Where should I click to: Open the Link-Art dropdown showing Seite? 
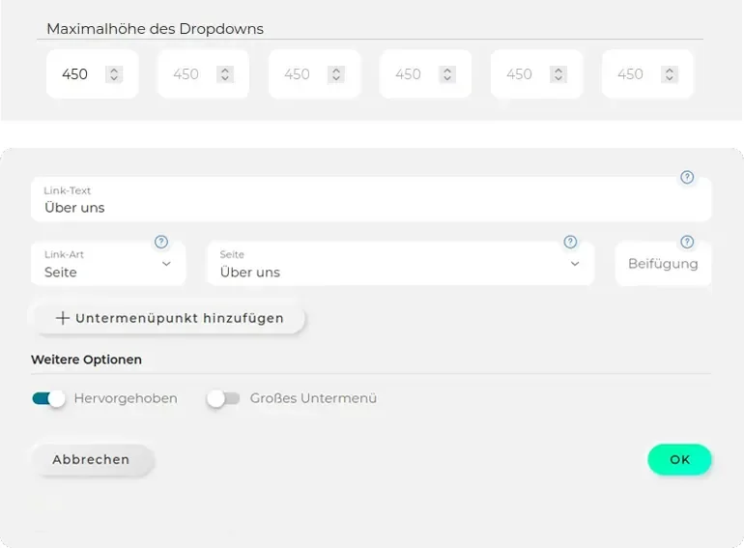point(108,264)
